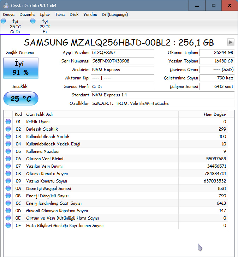This screenshot has width=238, height=257.
Task: Click the blue health orb for E: disk
Action: coord(33,21)
